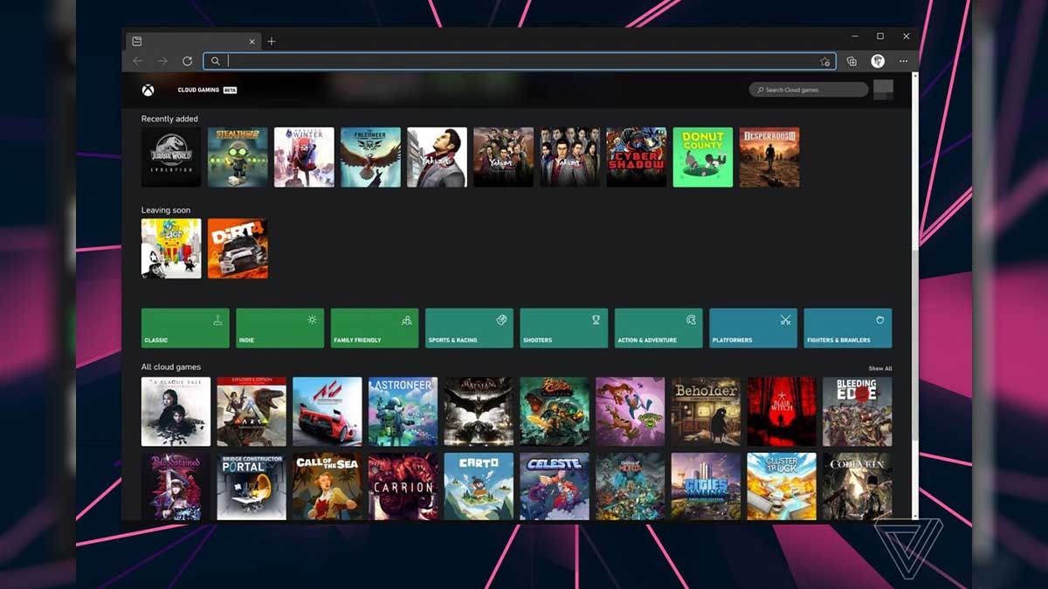Open the Children of Morta tile
The width and height of the screenshot is (1048, 589).
tap(631, 487)
